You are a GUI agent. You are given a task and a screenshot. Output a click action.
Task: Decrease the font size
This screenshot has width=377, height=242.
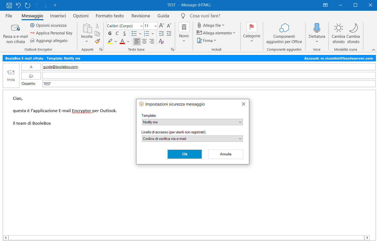[x=169, y=26]
